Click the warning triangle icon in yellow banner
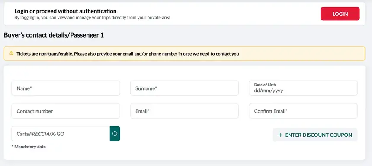372x166 pixels. tap(11, 53)
